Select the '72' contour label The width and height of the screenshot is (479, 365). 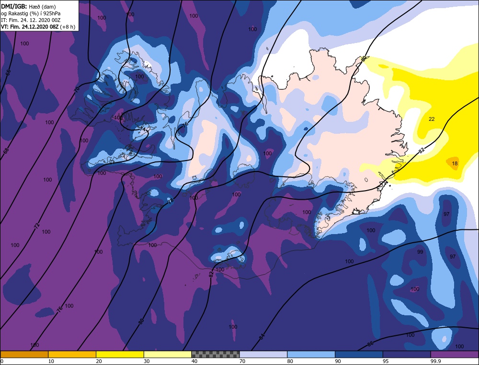point(37,226)
